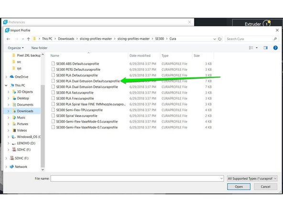Close the Preferences window
The width and height of the screenshot is (283, 212).
189,22
